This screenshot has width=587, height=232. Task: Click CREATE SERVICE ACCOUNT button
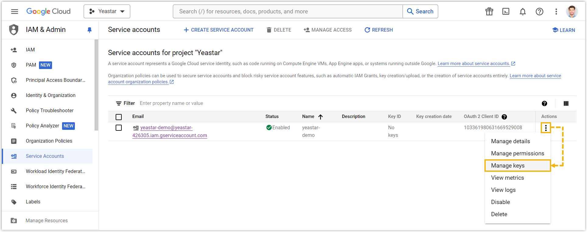tap(218, 30)
